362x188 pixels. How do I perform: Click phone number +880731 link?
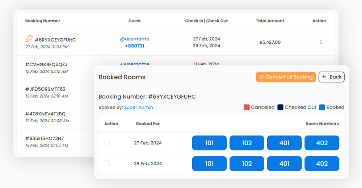pos(135,46)
